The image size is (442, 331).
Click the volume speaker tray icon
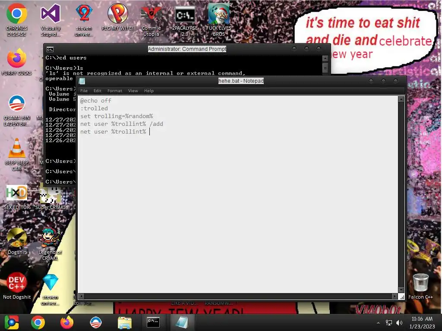[399, 323]
